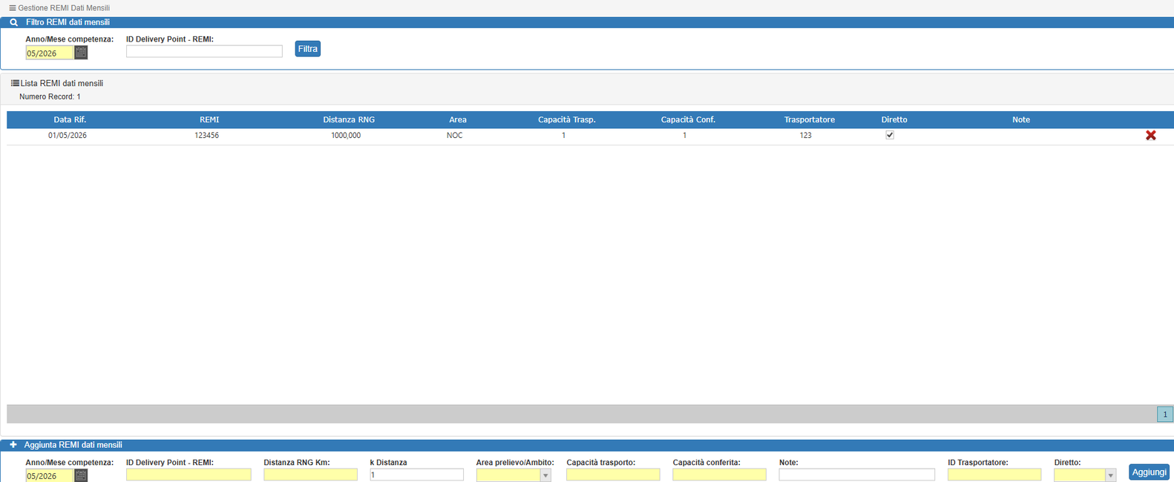
Task: Click the list icon beside Lista REMI dati mensili
Action: [15, 83]
